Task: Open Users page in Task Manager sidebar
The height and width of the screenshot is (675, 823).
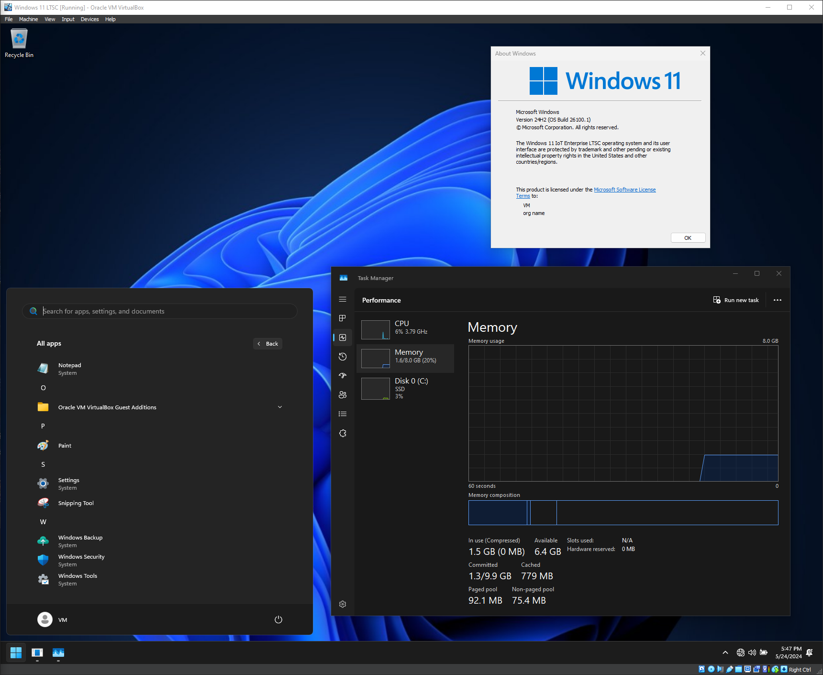Action: point(343,395)
